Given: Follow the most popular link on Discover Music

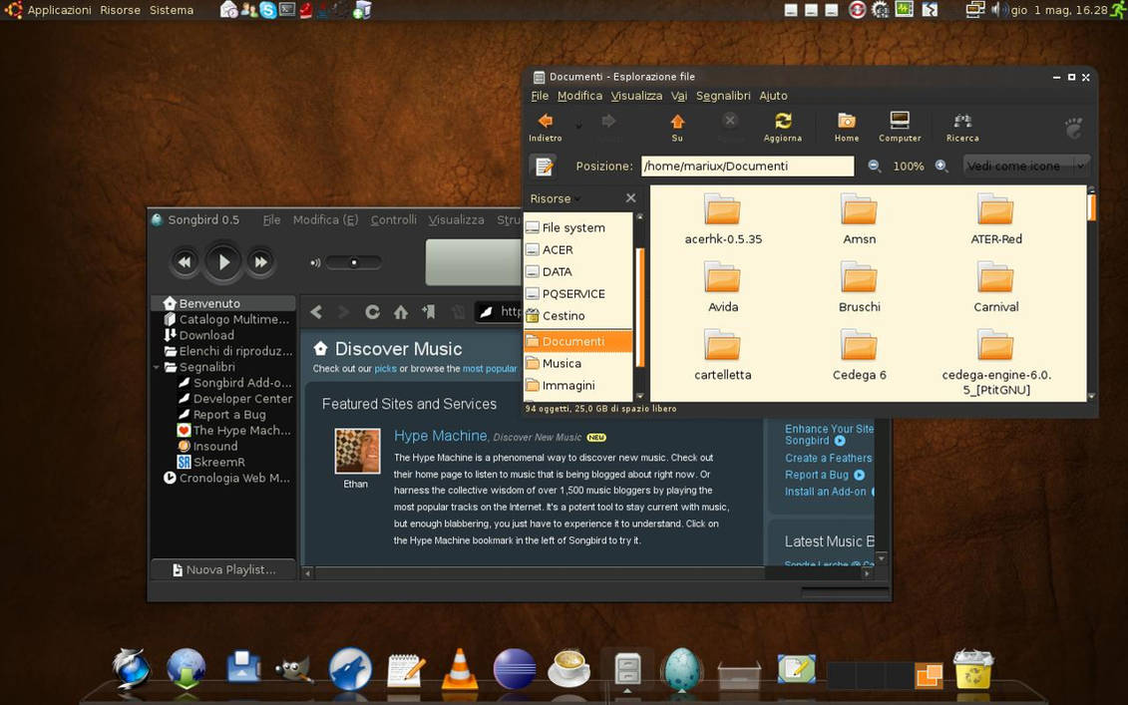Looking at the screenshot, I should [x=489, y=368].
